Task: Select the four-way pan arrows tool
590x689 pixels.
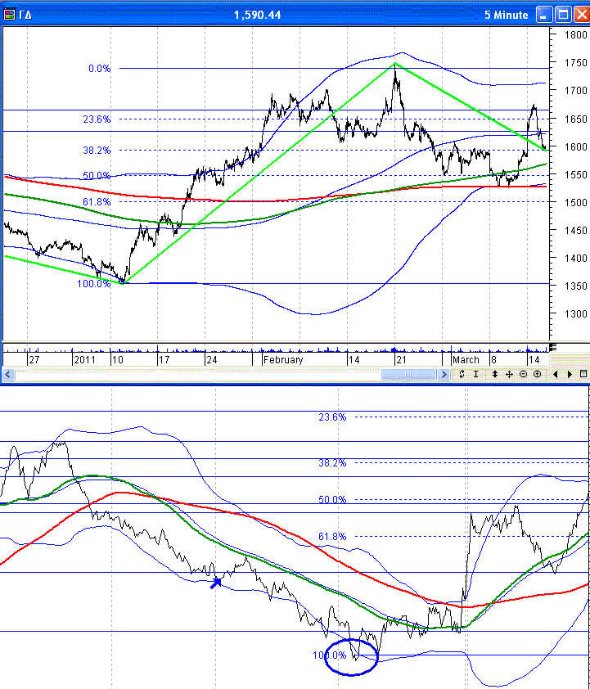Action: click(x=509, y=374)
